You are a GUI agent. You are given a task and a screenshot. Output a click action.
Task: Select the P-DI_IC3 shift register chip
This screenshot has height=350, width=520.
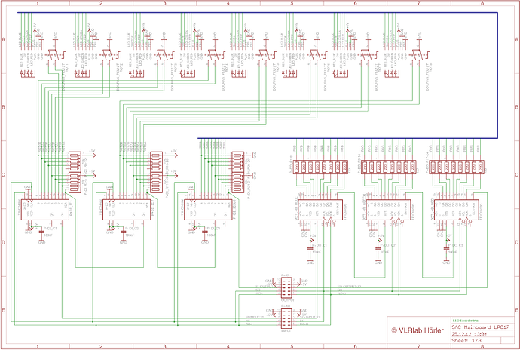click(208, 210)
